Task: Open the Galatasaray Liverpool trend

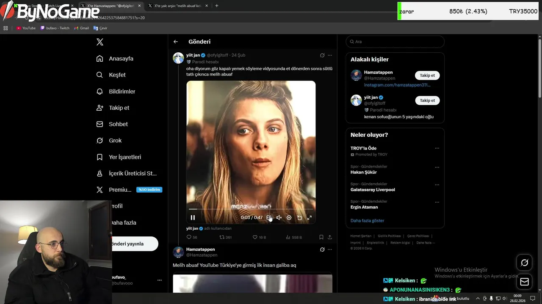Action: coord(373,190)
